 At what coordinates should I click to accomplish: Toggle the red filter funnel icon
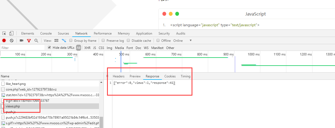pyautogui.click(x=29, y=41)
